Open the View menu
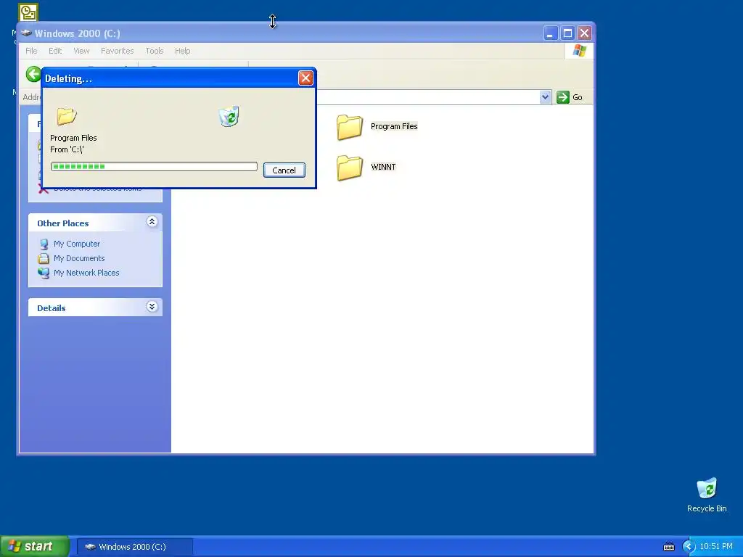 click(x=81, y=51)
